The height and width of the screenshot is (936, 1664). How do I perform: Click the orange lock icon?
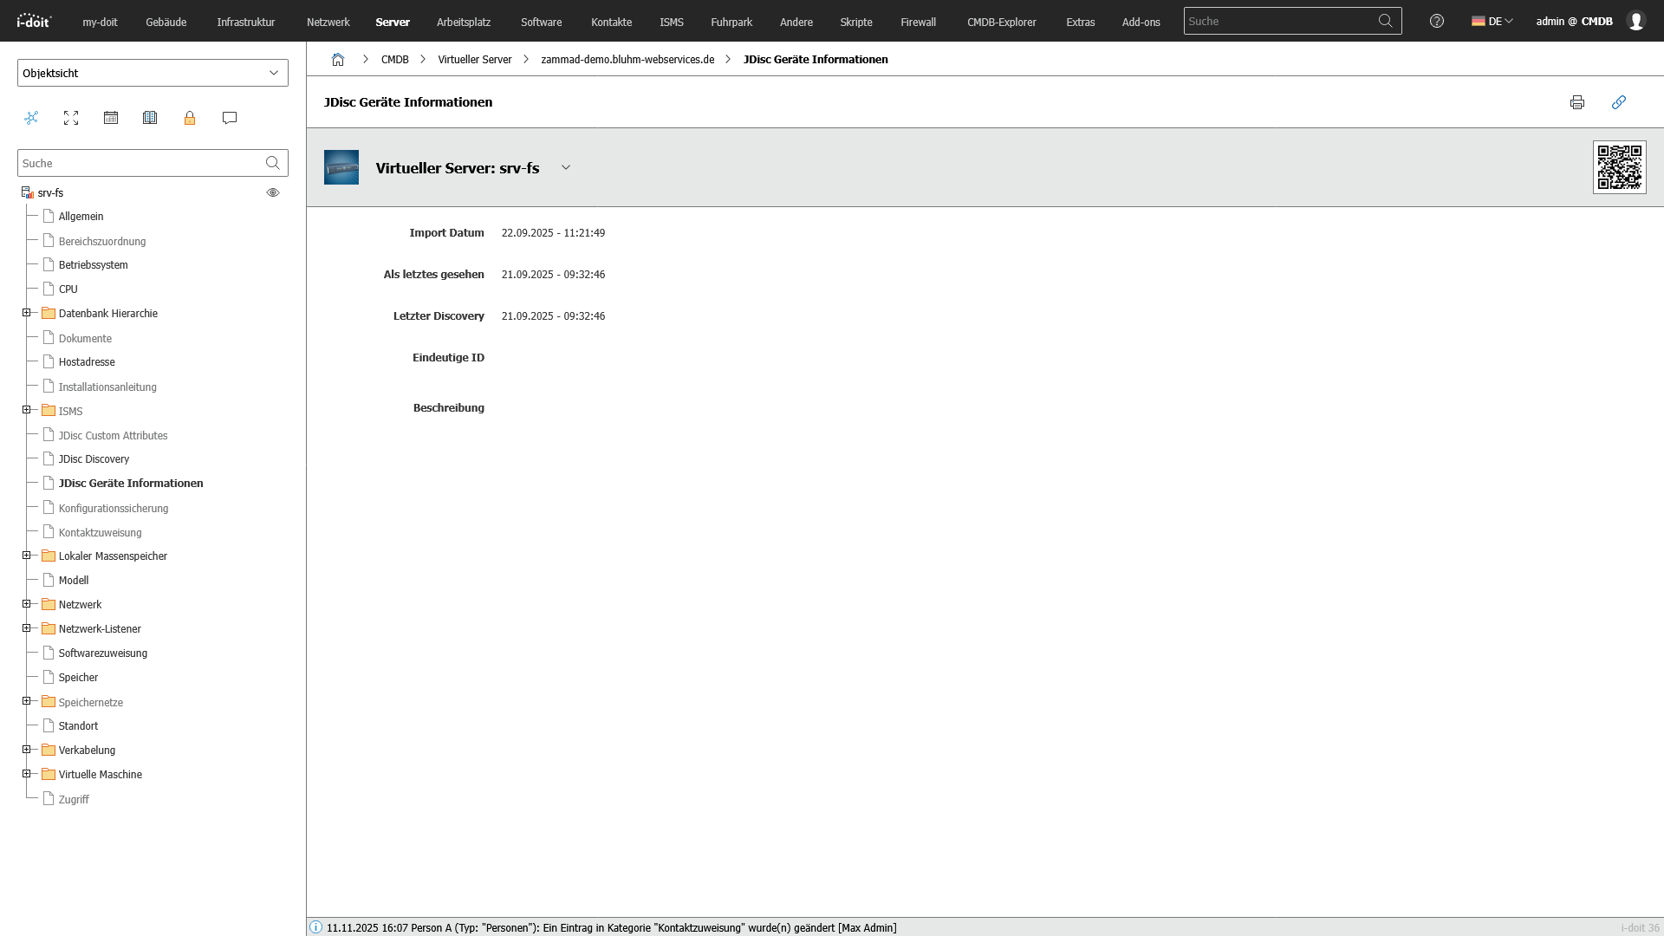tap(190, 118)
